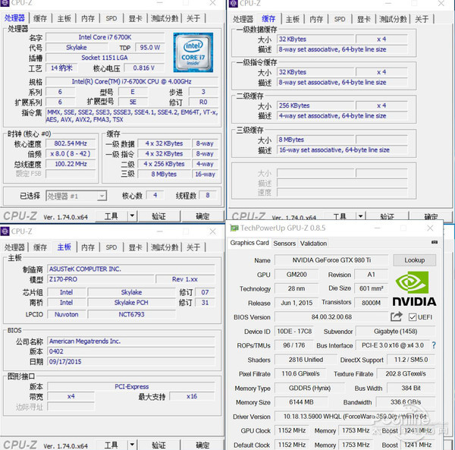Switch to 处理器 tab in the mainboard window
Image resolution: width=455 pixels, height=450 pixels.
[14, 247]
